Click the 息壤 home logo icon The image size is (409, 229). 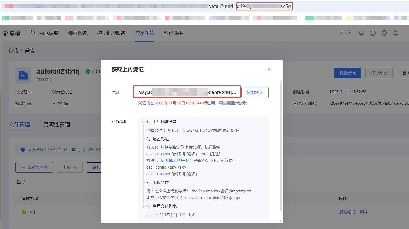(5, 33)
